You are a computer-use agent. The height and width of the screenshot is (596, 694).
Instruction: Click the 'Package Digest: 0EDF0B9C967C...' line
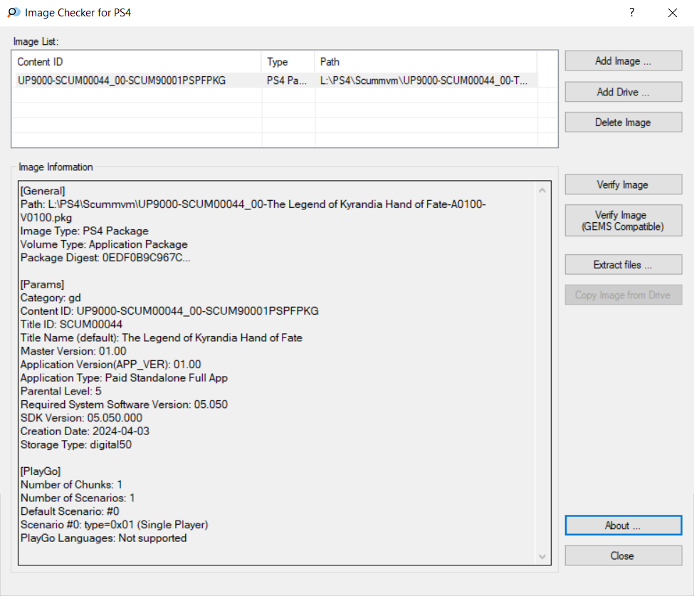[x=105, y=257]
